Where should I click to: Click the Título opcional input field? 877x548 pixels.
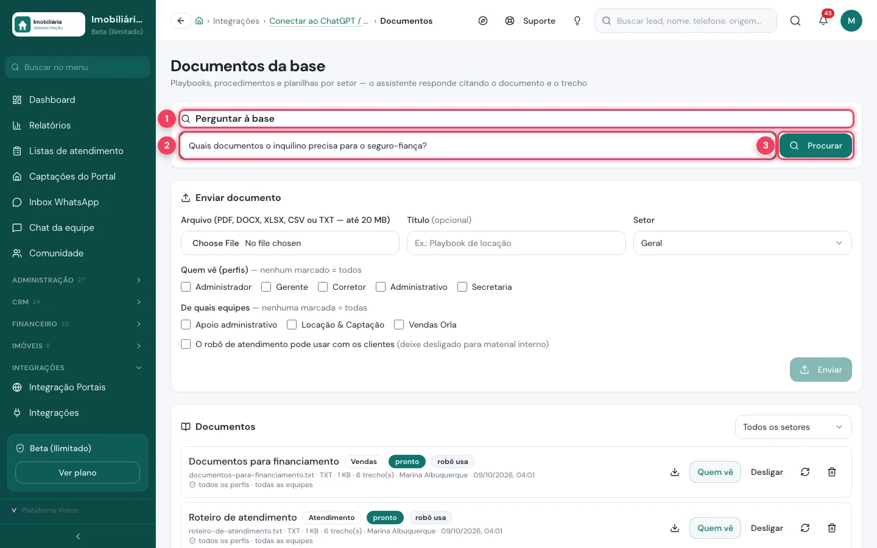coord(516,243)
